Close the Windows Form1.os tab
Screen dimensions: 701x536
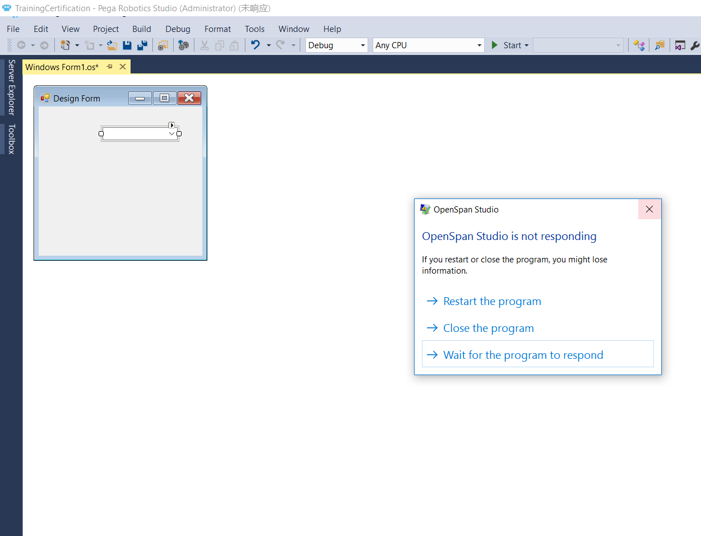(123, 67)
